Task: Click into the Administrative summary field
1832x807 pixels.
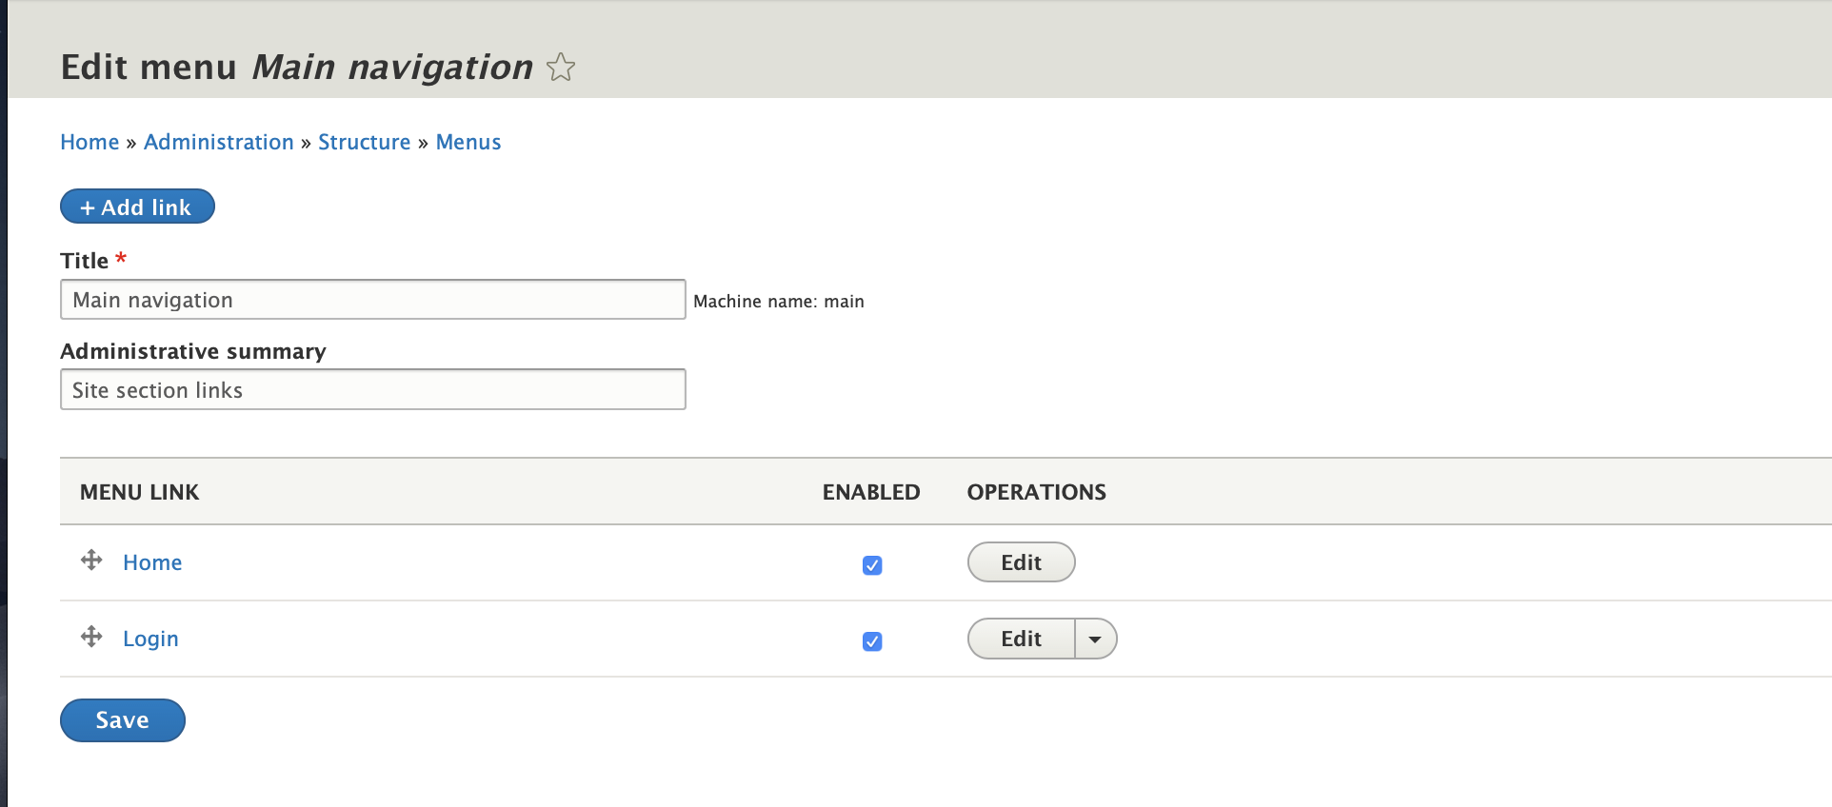Action: point(372,390)
